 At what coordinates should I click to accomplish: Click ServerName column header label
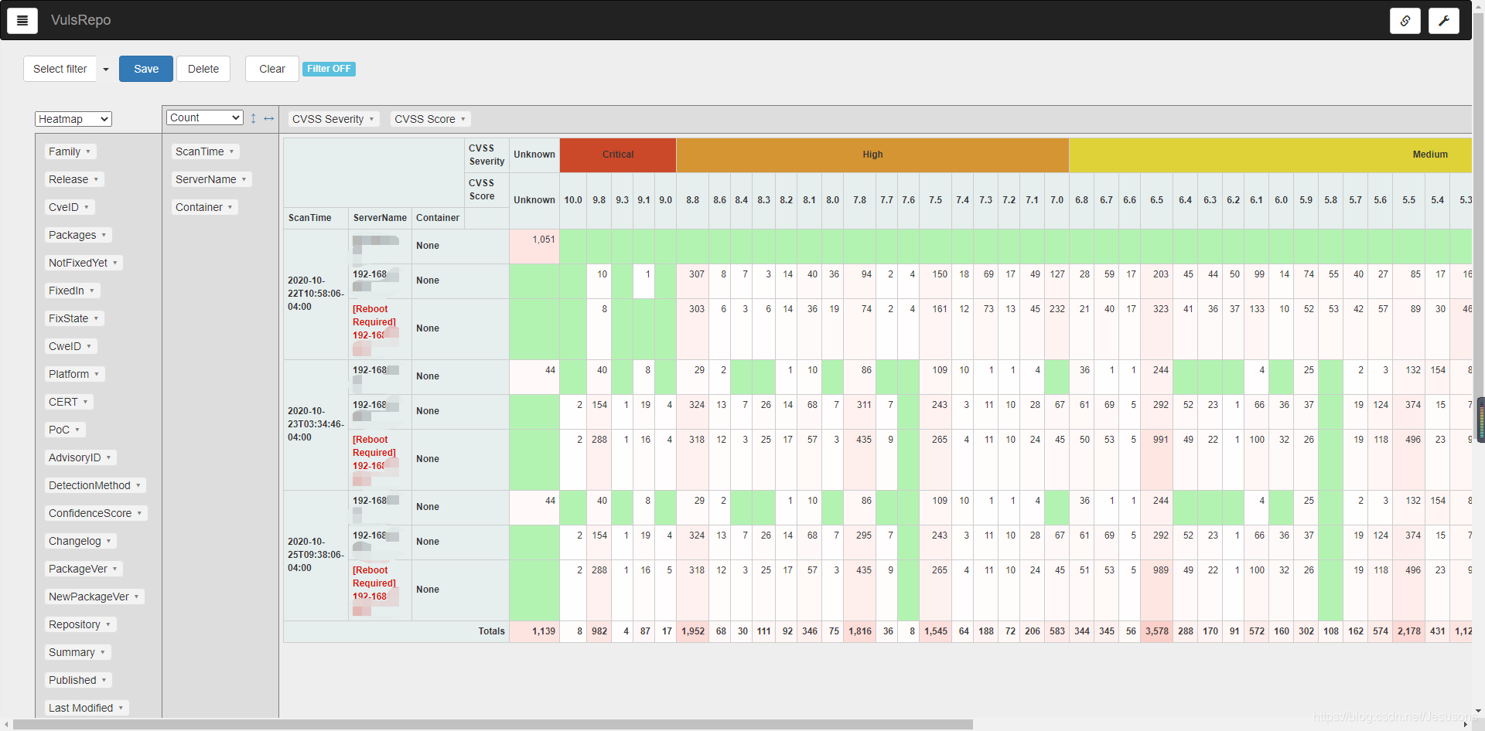380,218
